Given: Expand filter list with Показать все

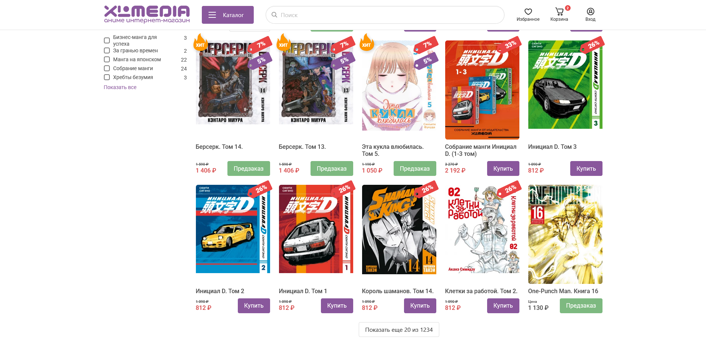Looking at the screenshot, I should tap(120, 87).
